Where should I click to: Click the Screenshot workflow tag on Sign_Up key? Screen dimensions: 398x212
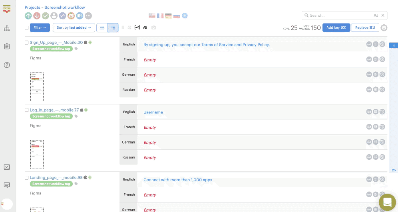(x=51, y=49)
